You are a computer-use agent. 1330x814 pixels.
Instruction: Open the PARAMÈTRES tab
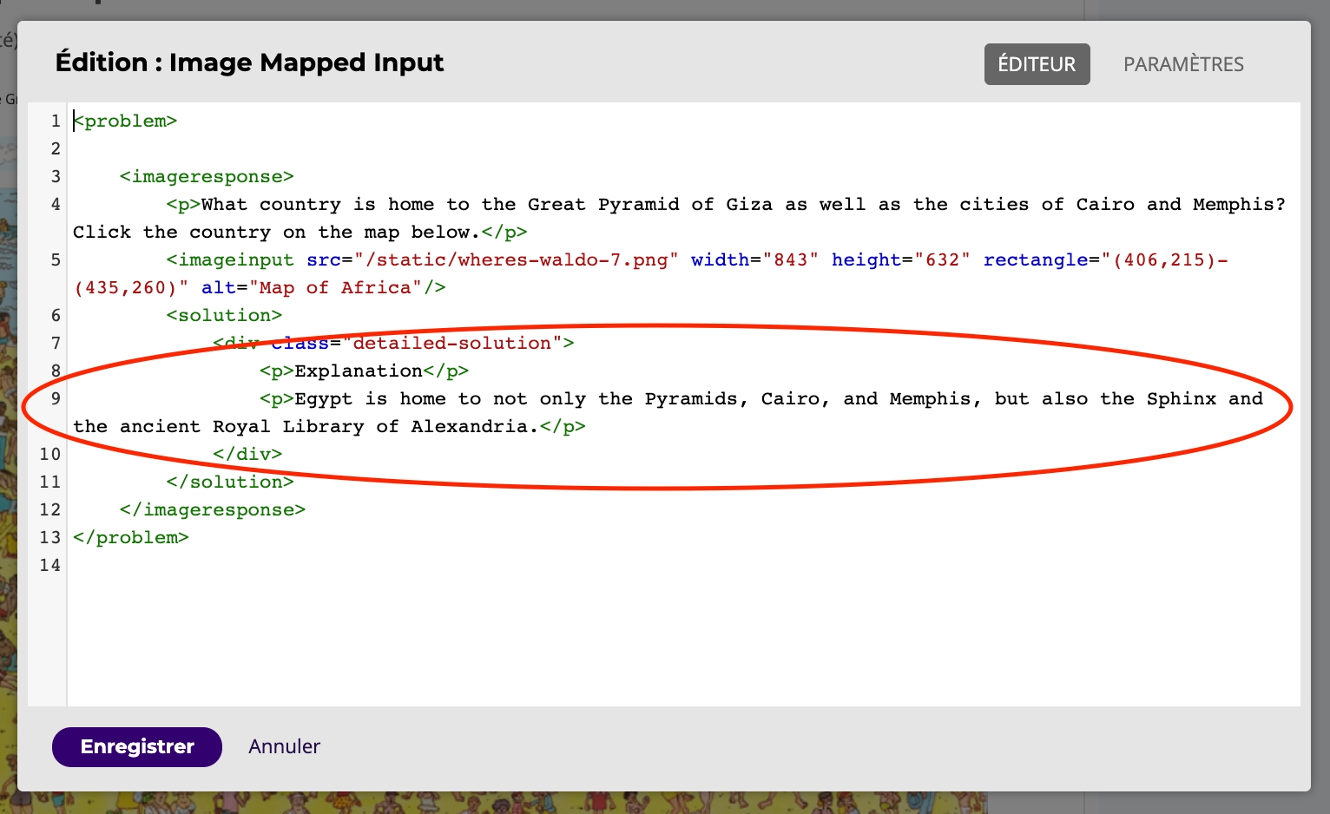[x=1183, y=64]
